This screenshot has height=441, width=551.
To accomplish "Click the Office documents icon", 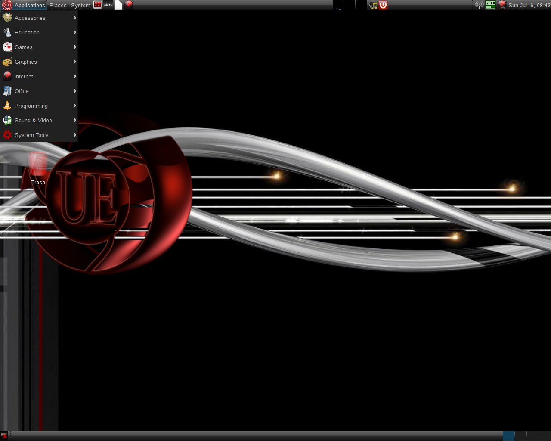I will pyautogui.click(x=7, y=91).
